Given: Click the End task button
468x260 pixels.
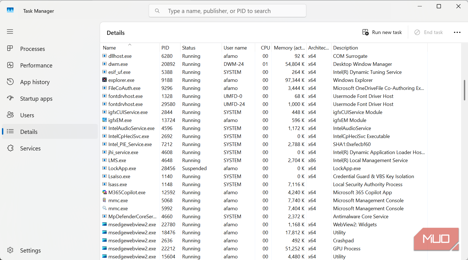Looking at the screenshot, I should tap(429, 32).
